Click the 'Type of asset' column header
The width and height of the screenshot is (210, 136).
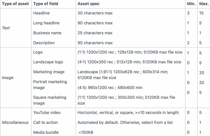click(x=15, y=4)
